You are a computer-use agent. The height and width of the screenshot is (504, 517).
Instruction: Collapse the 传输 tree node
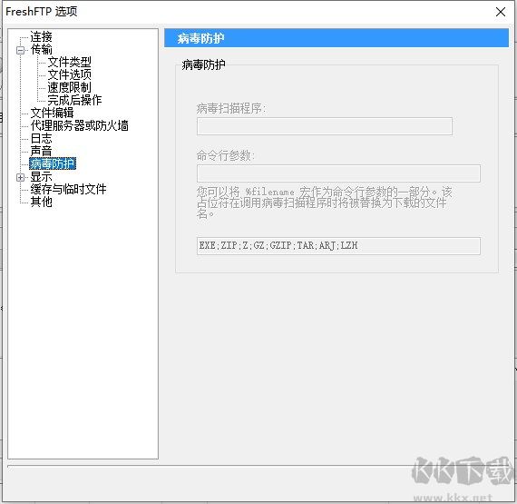tap(21, 50)
